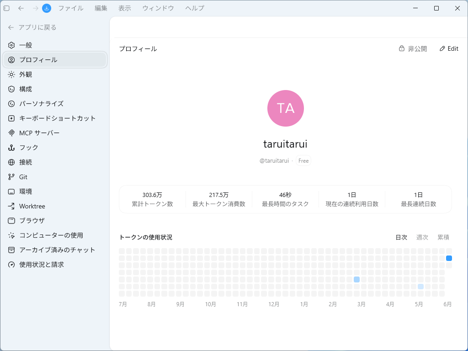Open 構成 settings label
The height and width of the screenshot is (351, 468).
pyautogui.click(x=26, y=89)
